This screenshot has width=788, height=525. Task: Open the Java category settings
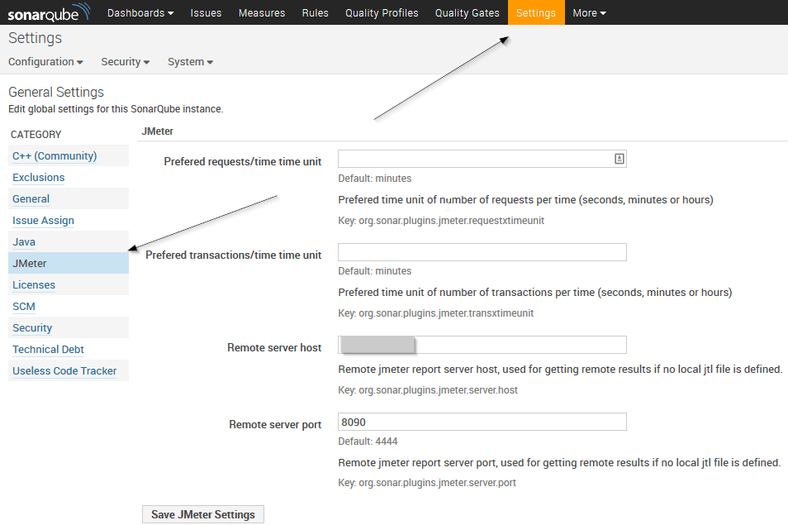[24, 242]
